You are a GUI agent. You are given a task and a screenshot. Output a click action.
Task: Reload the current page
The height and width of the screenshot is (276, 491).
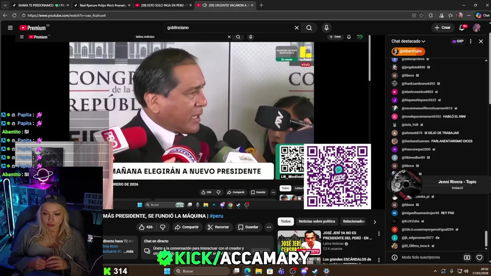coord(14,15)
